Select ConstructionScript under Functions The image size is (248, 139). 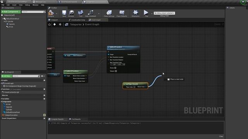pos(12,92)
